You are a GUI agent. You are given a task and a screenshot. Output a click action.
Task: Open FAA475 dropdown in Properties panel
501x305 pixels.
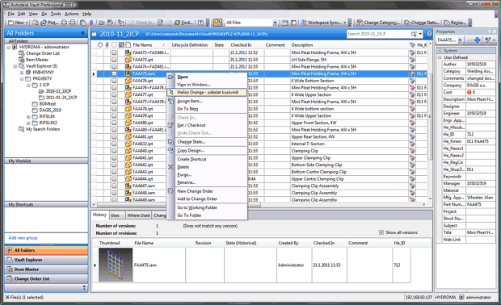[460, 40]
